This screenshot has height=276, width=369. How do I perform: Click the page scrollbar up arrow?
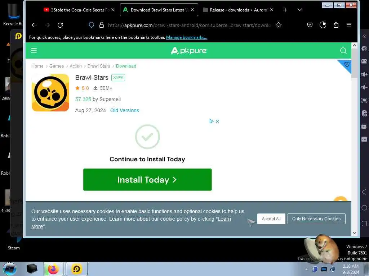355,45
